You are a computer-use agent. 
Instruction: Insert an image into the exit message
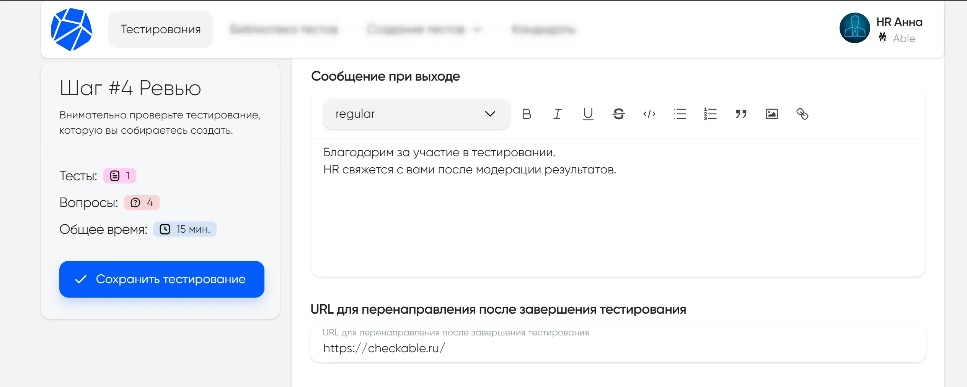coord(772,114)
